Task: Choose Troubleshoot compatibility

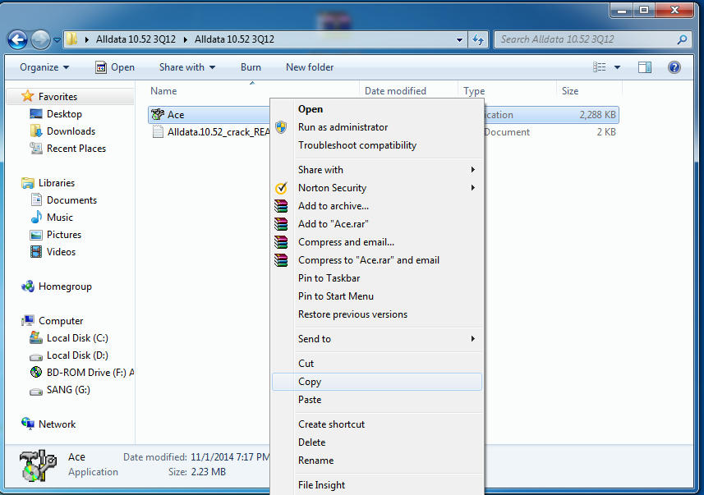Action: [376, 145]
